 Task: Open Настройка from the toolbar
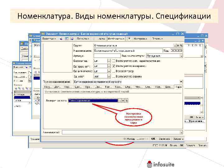click(140, 39)
